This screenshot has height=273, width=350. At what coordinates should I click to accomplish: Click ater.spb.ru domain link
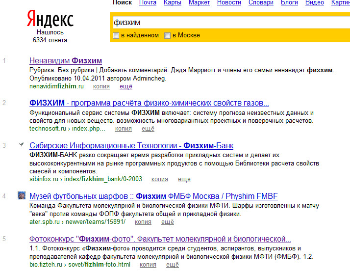tap(45, 222)
